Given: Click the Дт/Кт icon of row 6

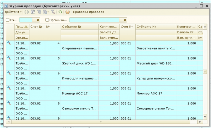Looking at the screenshot, I should 9,73.
